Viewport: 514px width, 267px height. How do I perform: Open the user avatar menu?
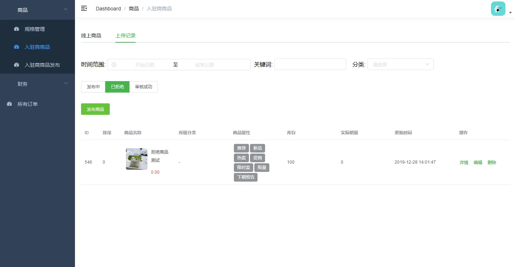498,9
